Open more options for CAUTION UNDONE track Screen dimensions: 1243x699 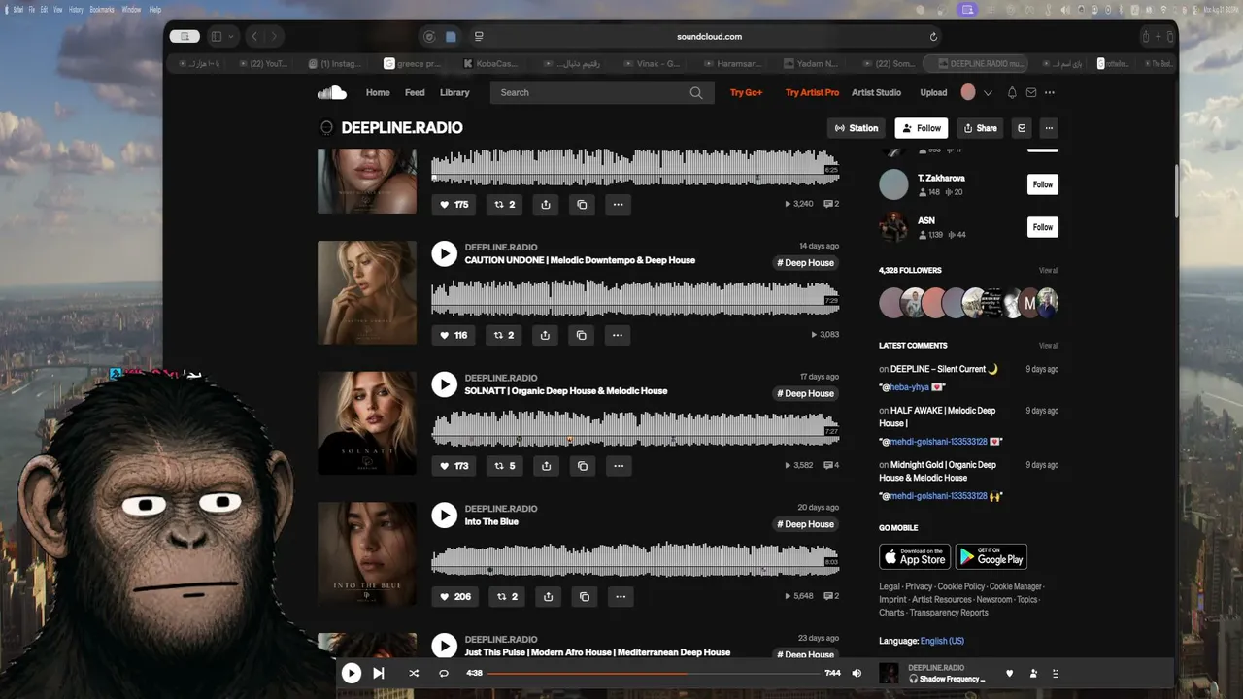tap(618, 335)
